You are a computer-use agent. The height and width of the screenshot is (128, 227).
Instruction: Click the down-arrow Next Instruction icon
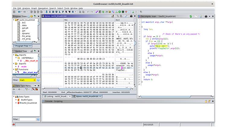point(46,12)
